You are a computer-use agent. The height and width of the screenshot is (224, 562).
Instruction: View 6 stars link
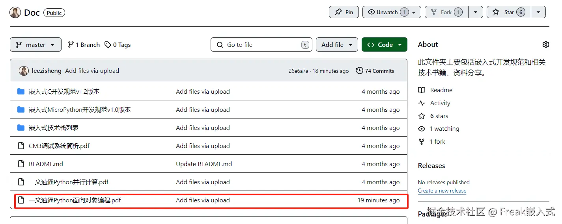pyautogui.click(x=433, y=116)
